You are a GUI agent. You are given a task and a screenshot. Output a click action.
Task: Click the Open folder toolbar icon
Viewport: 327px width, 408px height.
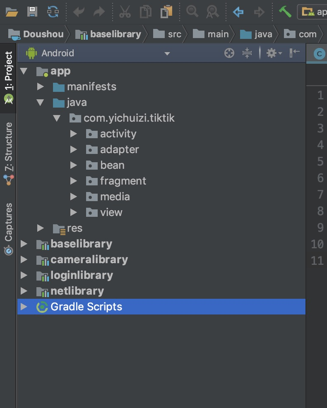[12, 12]
